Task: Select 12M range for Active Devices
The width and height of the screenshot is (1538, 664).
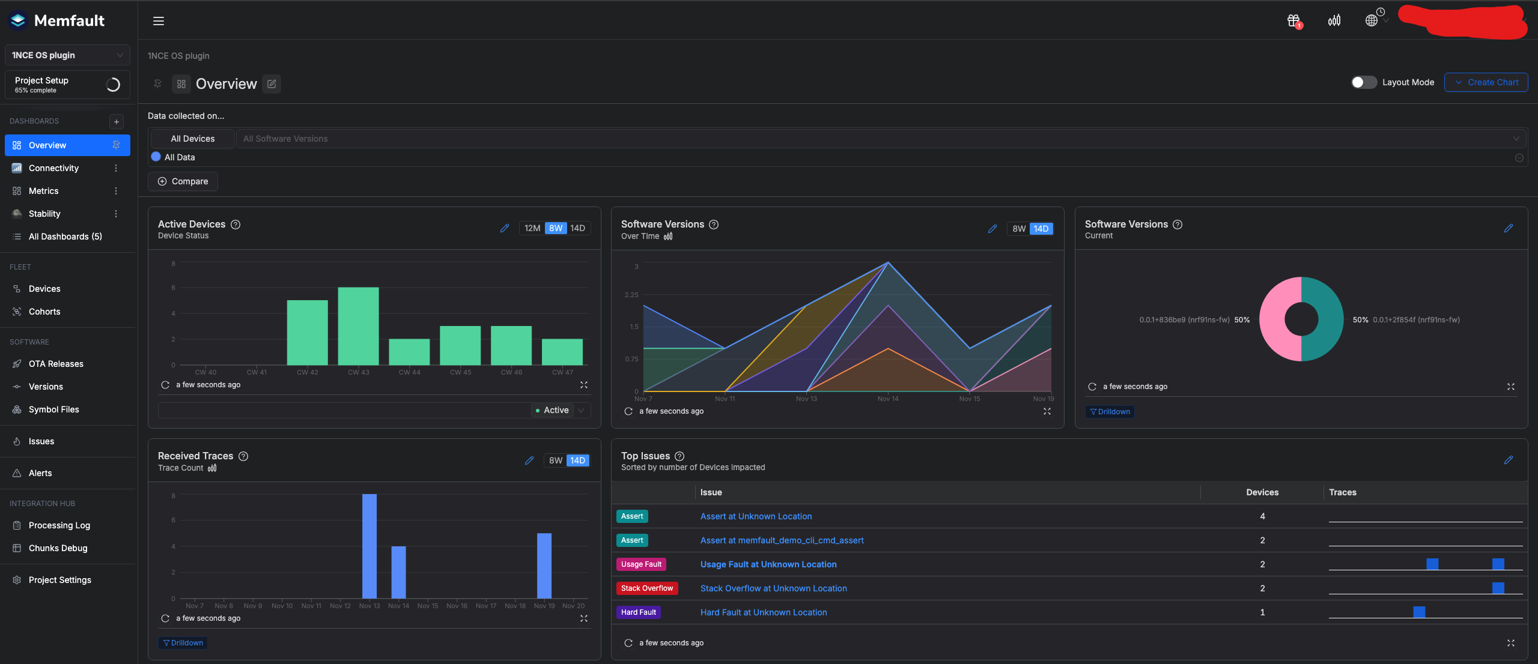Action: coord(532,228)
